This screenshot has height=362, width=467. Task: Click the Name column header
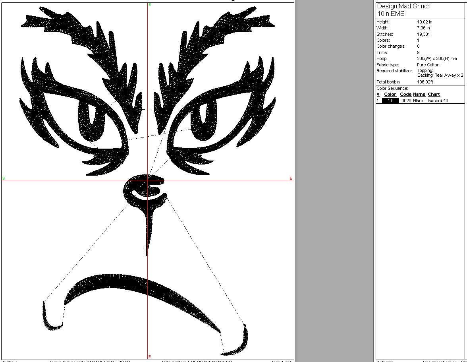coord(419,94)
